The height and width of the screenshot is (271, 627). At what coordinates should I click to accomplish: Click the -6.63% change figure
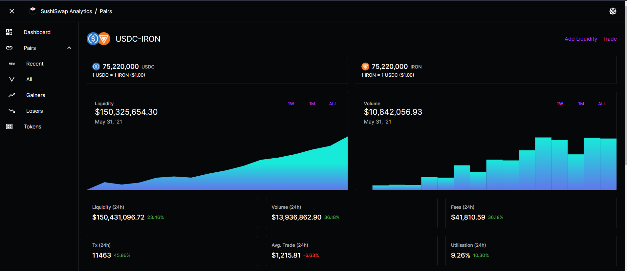coord(311,255)
